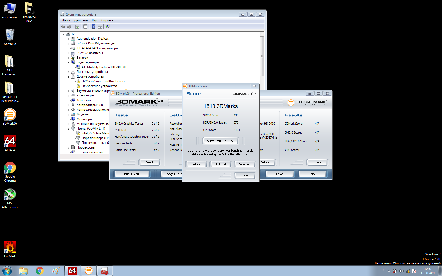This screenshot has height=276, width=442.
Task: Open Action Center flag tray icon
Action: click(414, 271)
